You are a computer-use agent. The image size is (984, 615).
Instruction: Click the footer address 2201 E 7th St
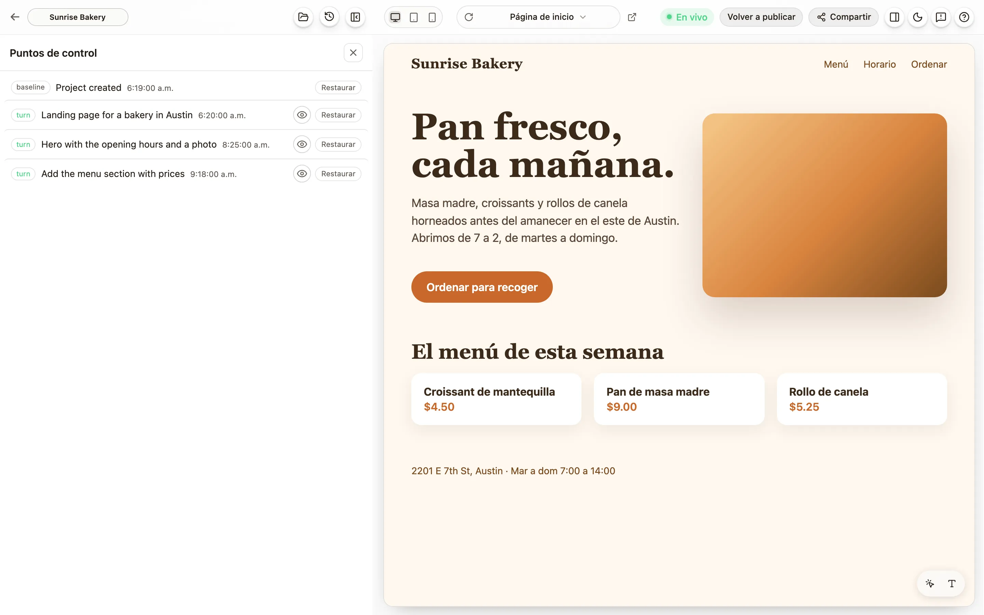pyautogui.click(x=457, y=470)
